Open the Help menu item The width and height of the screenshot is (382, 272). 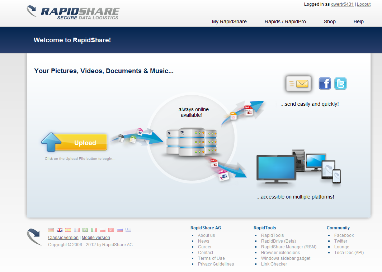pyautogui.click(x=359, y=22)
